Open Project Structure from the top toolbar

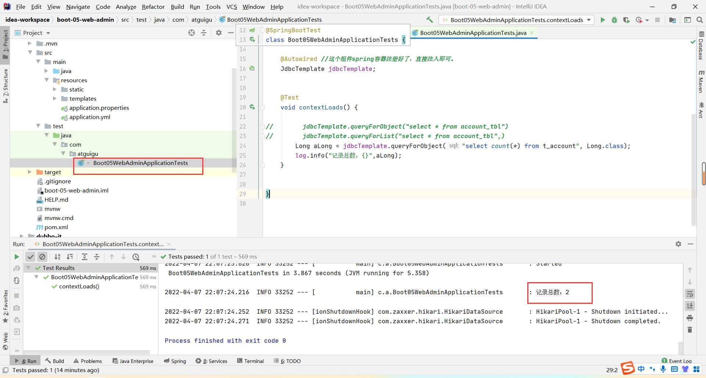(673, 20)
